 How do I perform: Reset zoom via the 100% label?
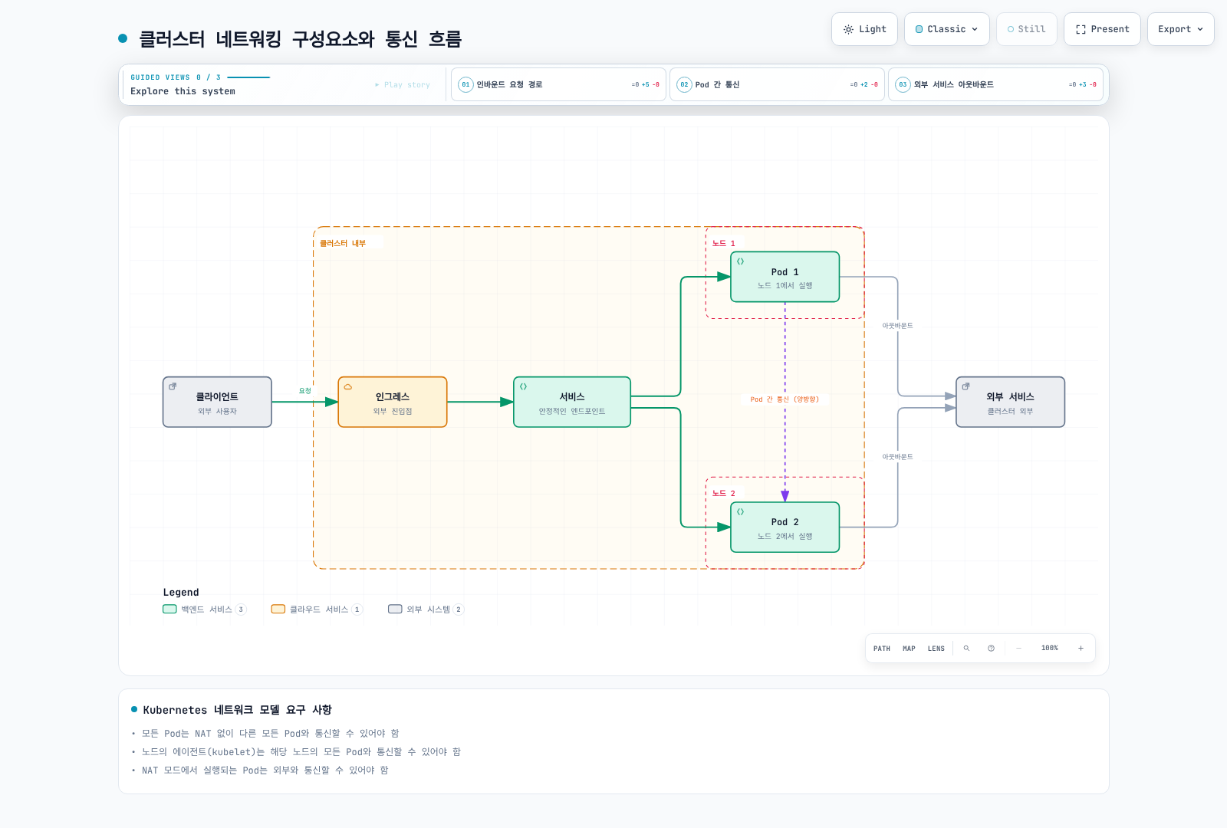coord(1050,649)
